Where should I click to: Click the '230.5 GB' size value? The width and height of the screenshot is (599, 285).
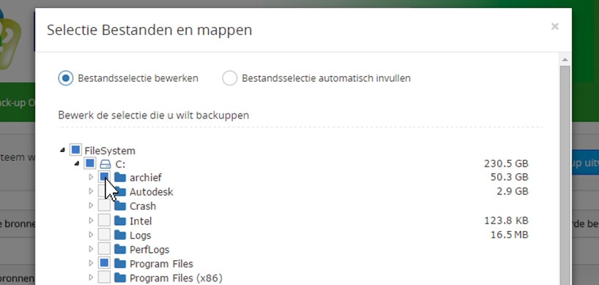click(506, 164)
